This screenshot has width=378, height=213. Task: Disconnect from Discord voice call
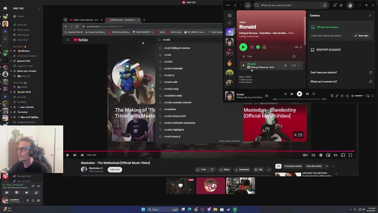tap(38, 186)
